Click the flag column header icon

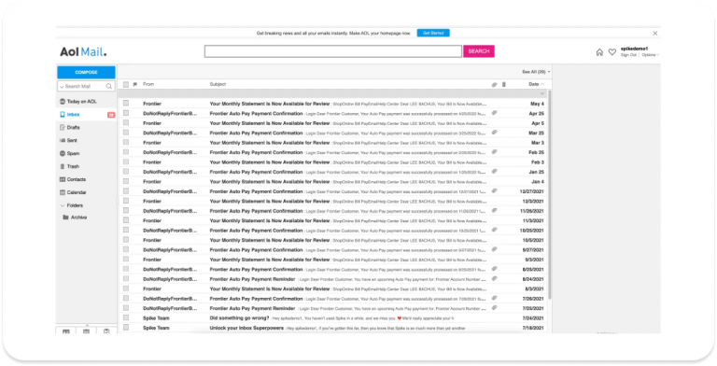tap(134, 85)
